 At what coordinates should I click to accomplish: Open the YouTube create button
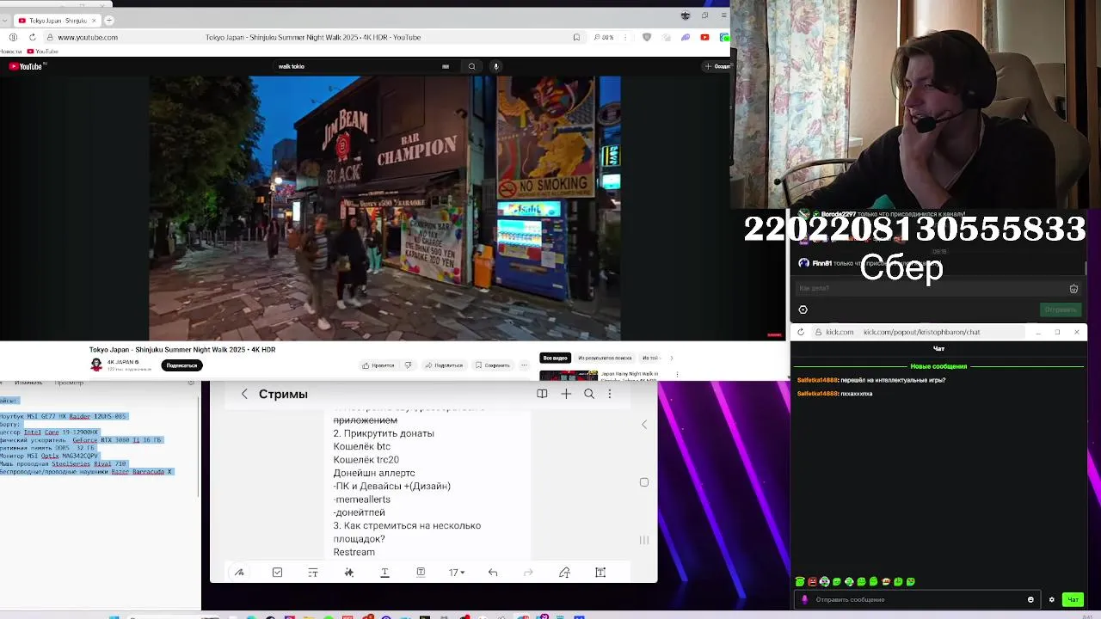pyautogui.click(x=717, y=66)
